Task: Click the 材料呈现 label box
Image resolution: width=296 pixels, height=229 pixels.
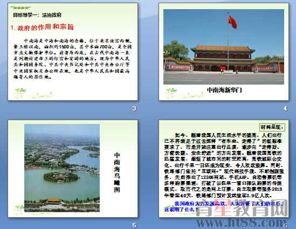Action: [x=272, y=127]
